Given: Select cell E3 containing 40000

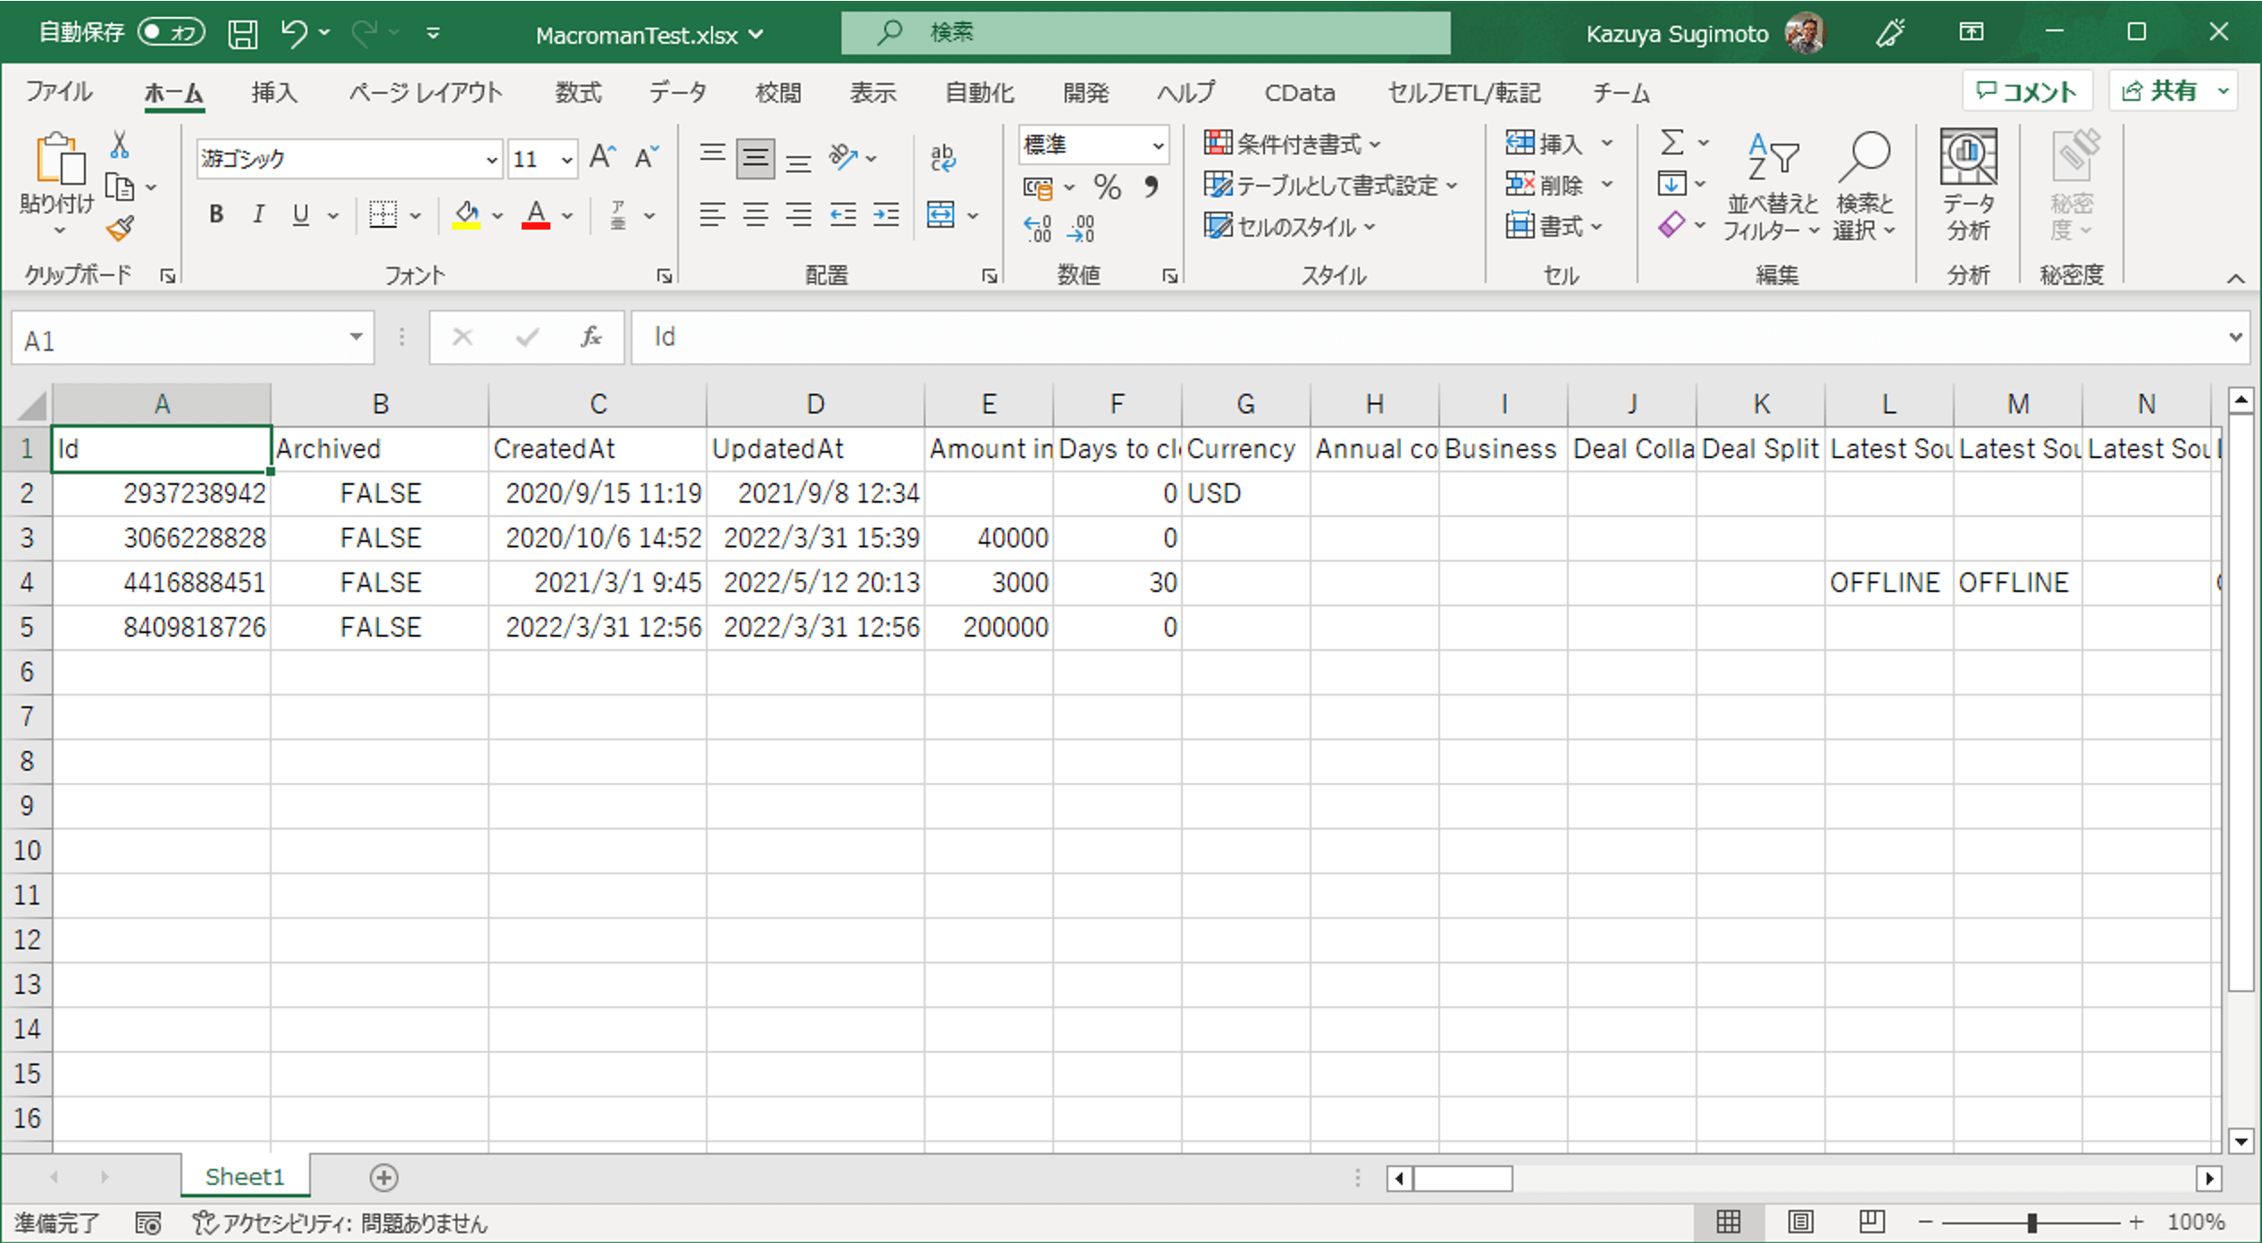Looking at the screenshot, I should 988,538.
